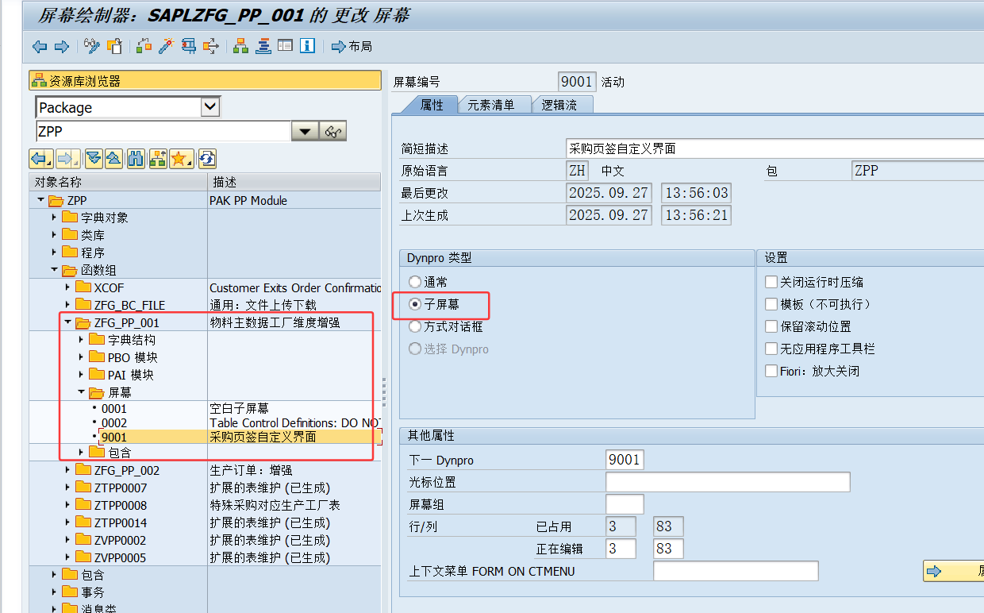The width and height of the screenshot is (984, 613).
Task: Open screen 0001 空白子屏幕 in tree
Action: [113, 409]
